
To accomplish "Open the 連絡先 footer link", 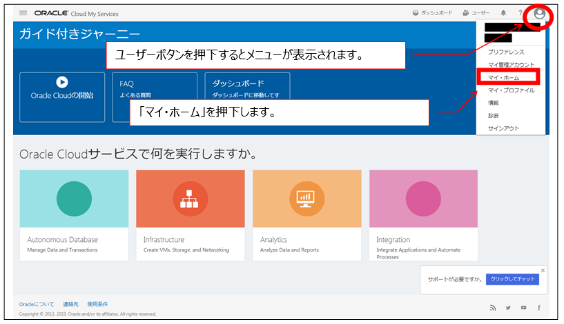I will click(x=70, y=304).
